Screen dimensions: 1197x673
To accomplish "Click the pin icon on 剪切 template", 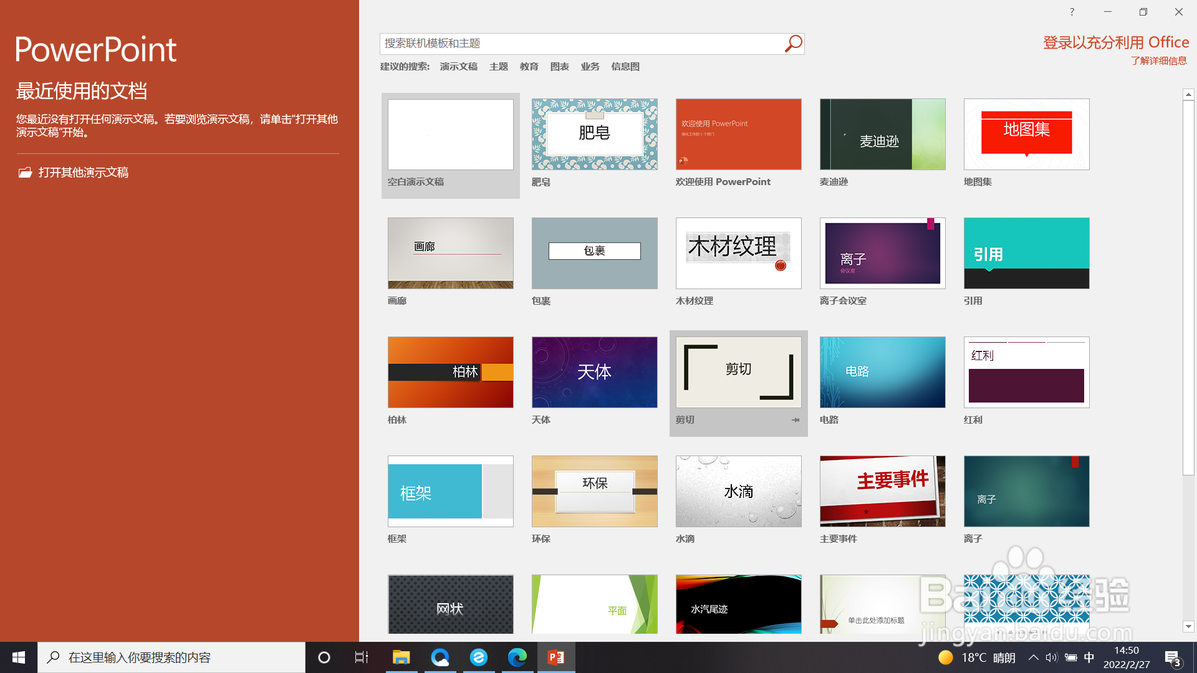I will (x=796, y=420).
